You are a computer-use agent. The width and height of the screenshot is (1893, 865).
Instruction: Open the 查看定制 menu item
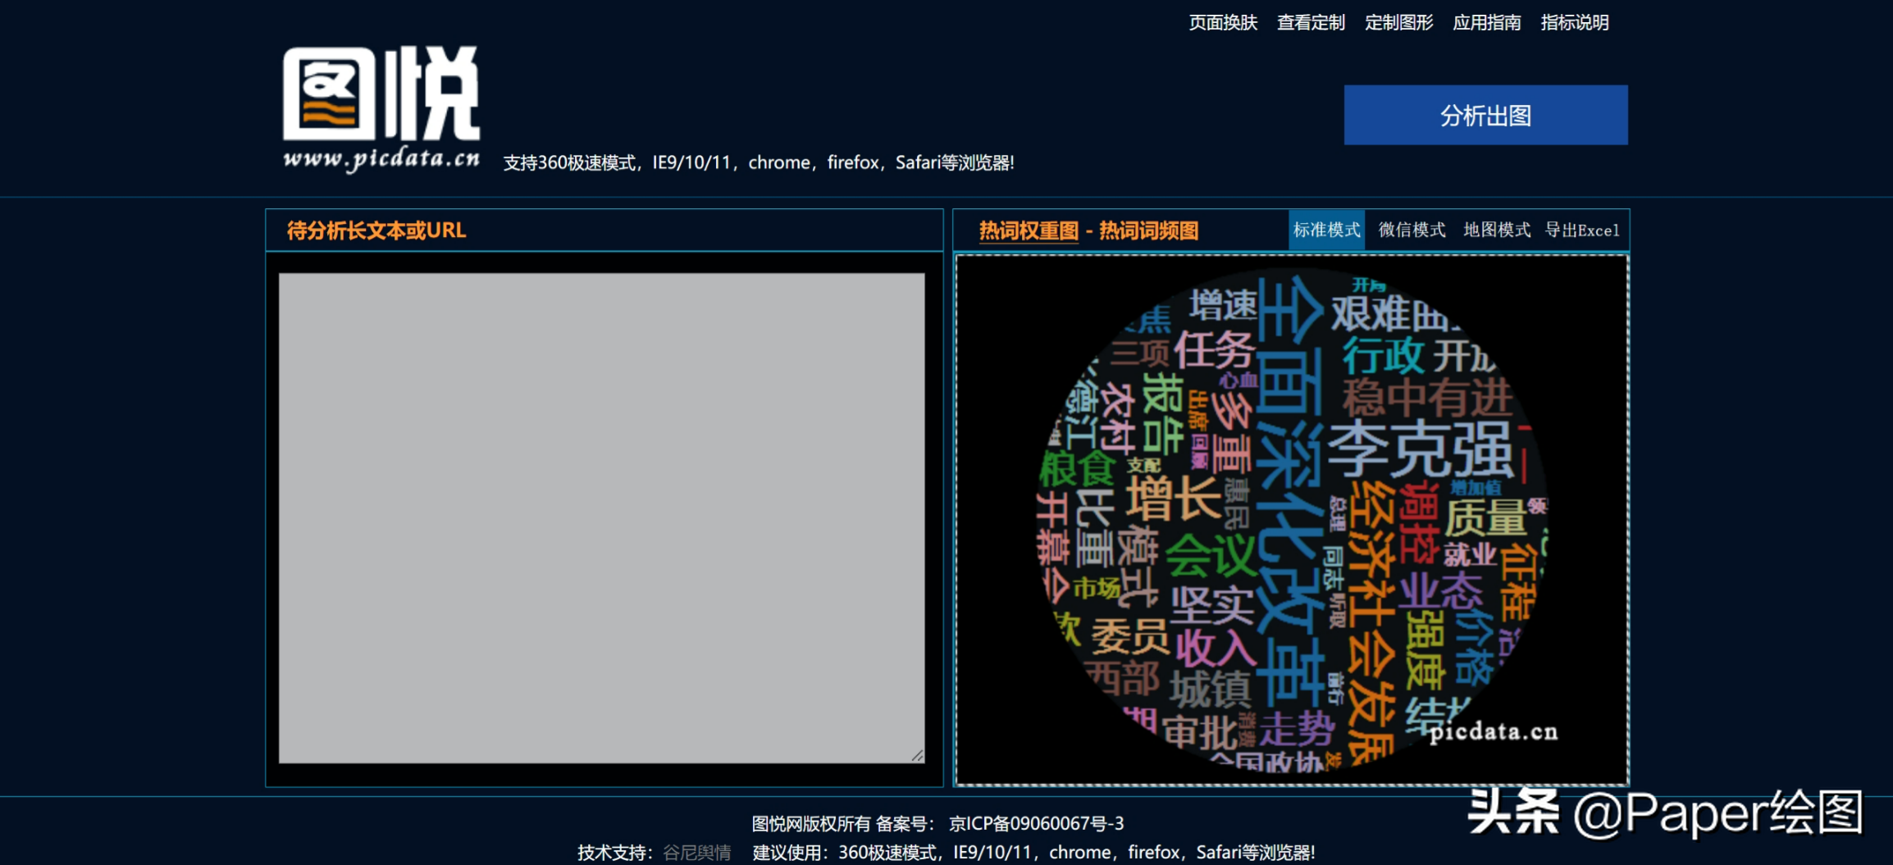point(1311,22)
